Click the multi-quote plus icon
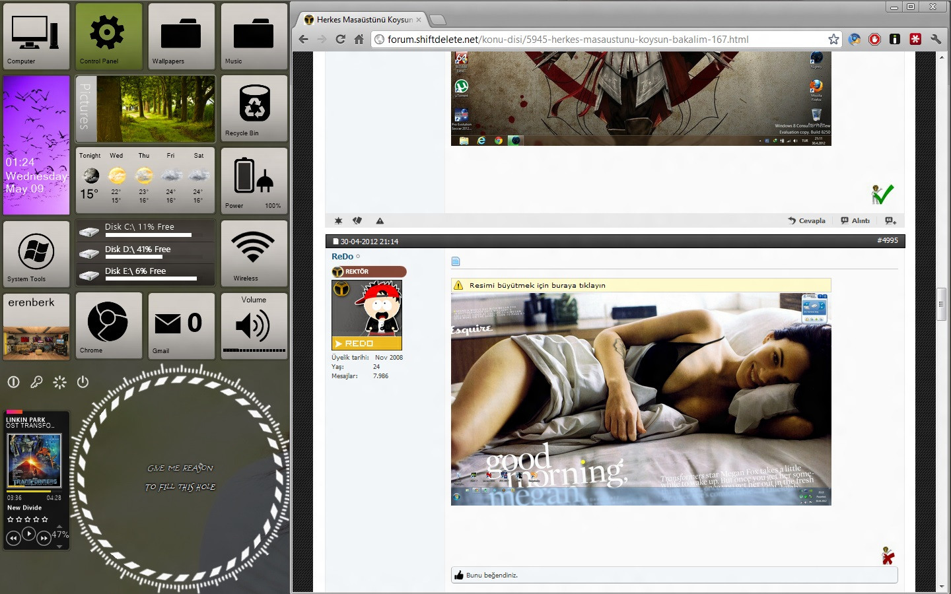The image size is (951, 594). [x=891, y=221]
